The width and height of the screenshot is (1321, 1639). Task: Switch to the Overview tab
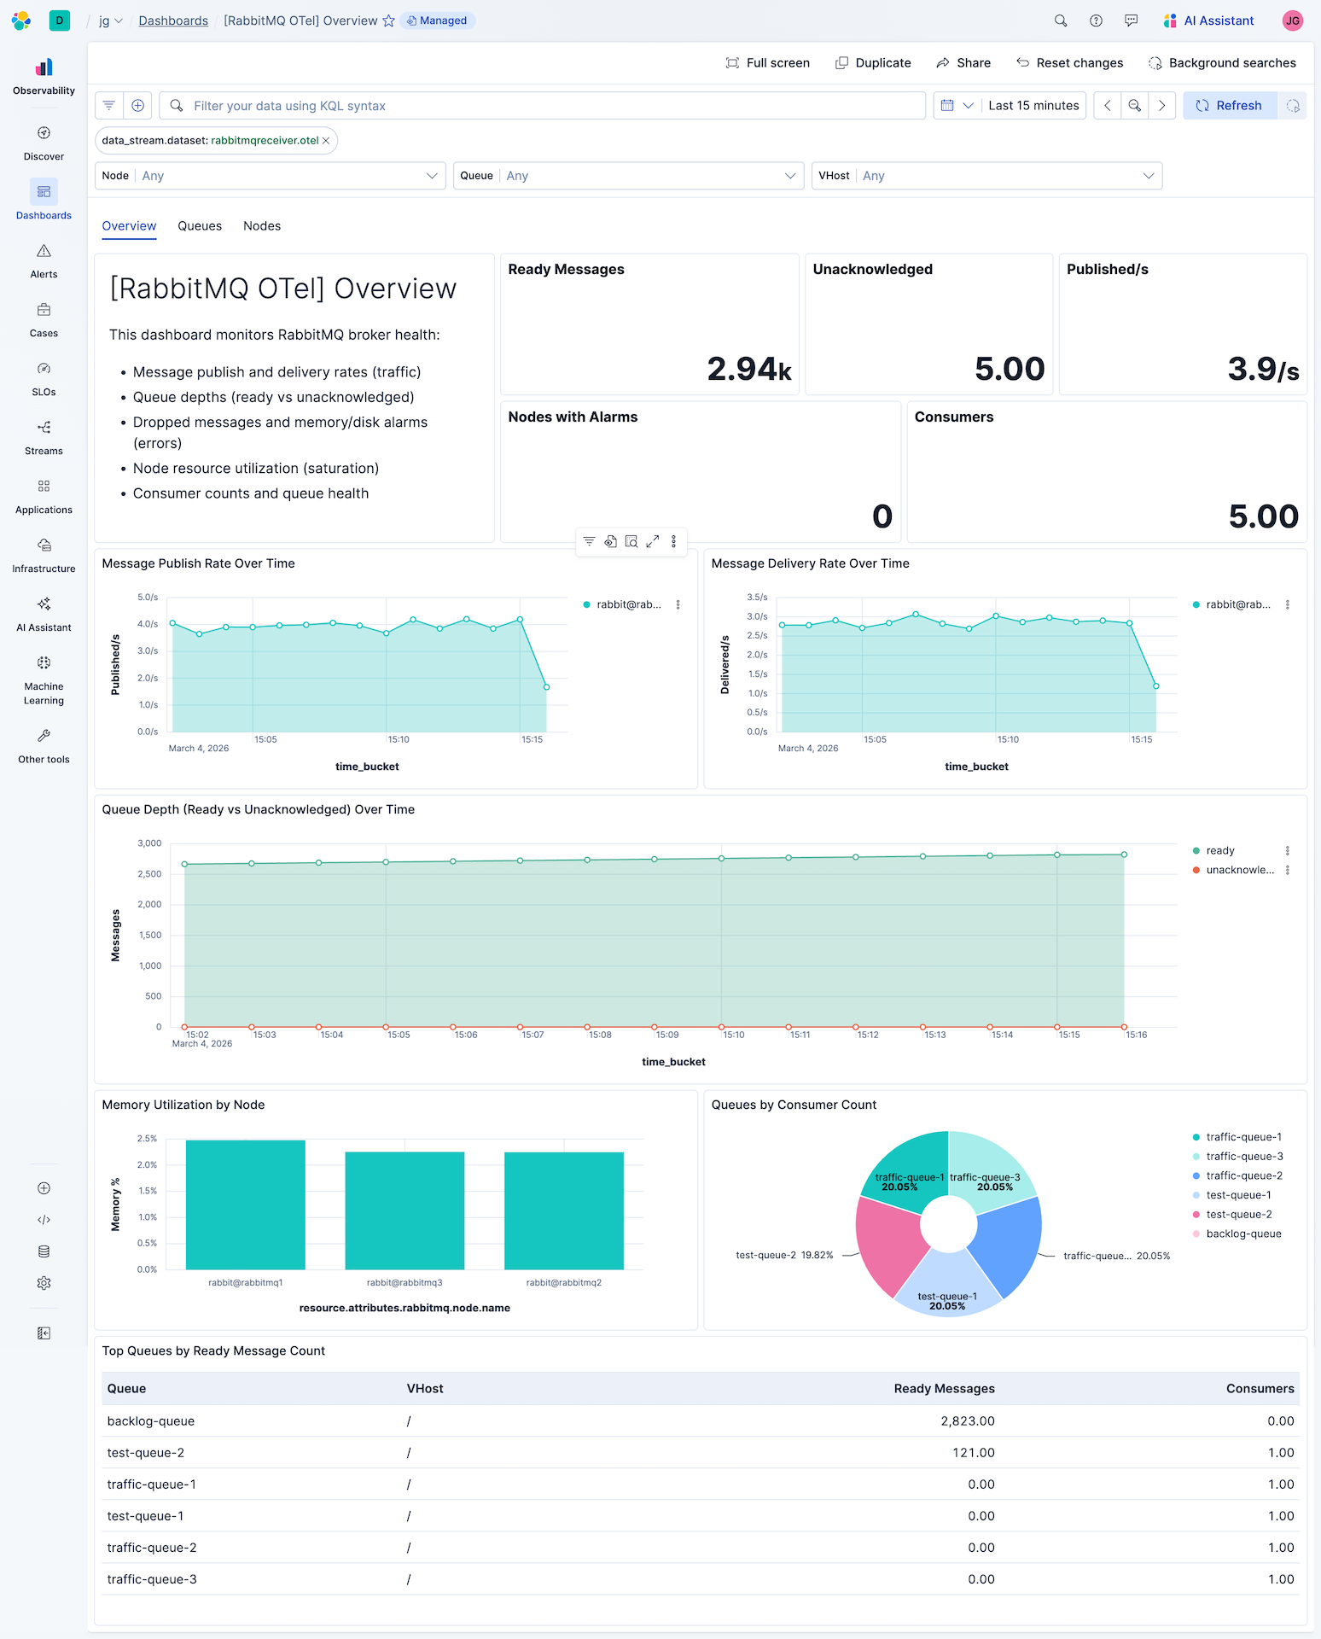(130, 226)
